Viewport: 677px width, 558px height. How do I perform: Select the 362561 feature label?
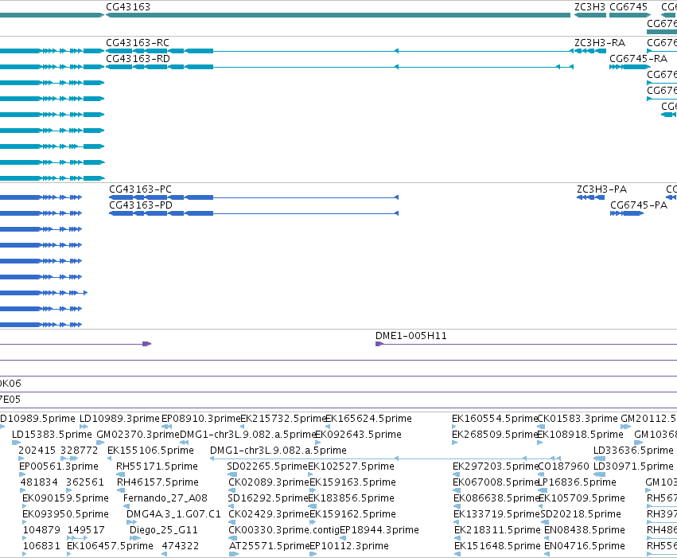point(85,482)
